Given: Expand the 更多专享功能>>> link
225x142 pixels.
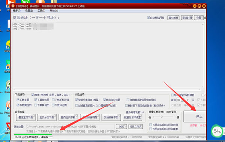Looking at the screenshot, I should coord(135,112).
